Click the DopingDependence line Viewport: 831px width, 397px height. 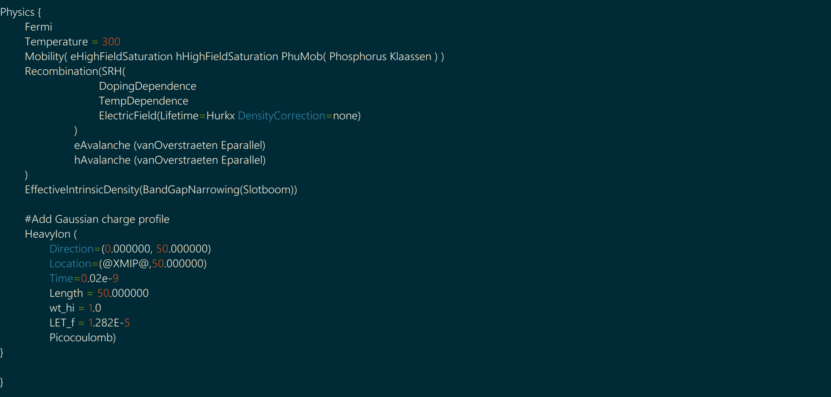point(148,86)
